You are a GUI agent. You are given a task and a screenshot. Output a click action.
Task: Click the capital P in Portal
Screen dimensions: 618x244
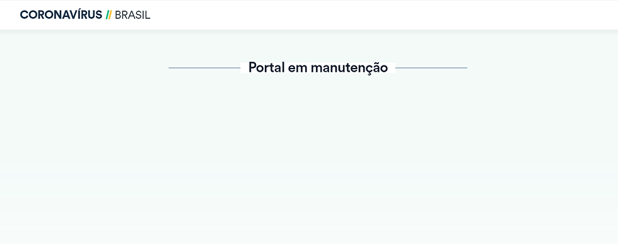point(253,67)
